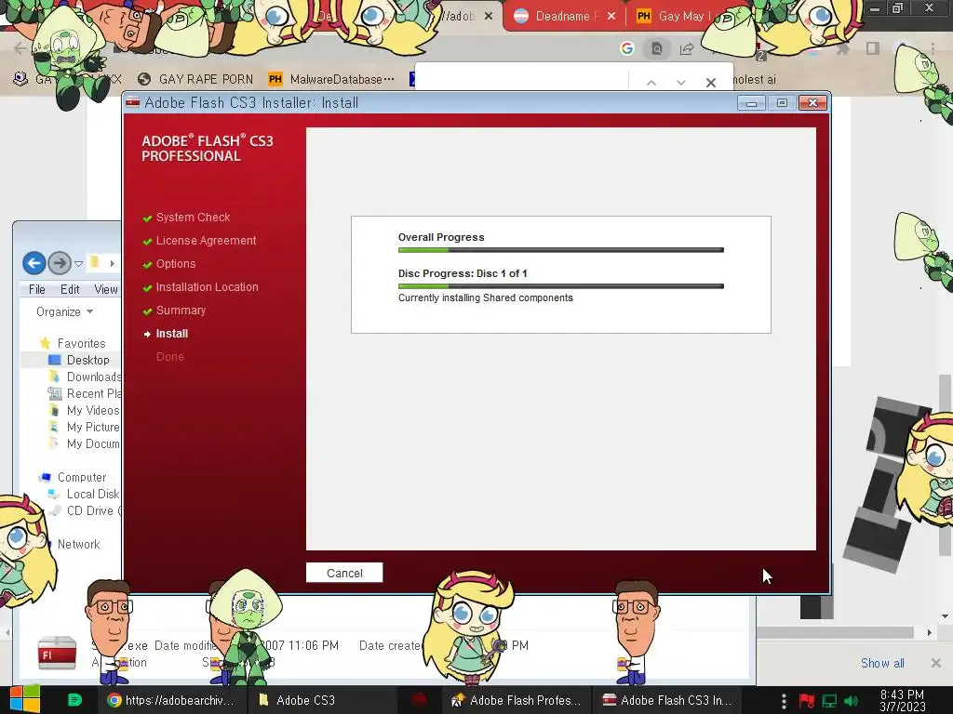Select the Summary step label
The width and height of the screenshot is (953, 714).
181,311
